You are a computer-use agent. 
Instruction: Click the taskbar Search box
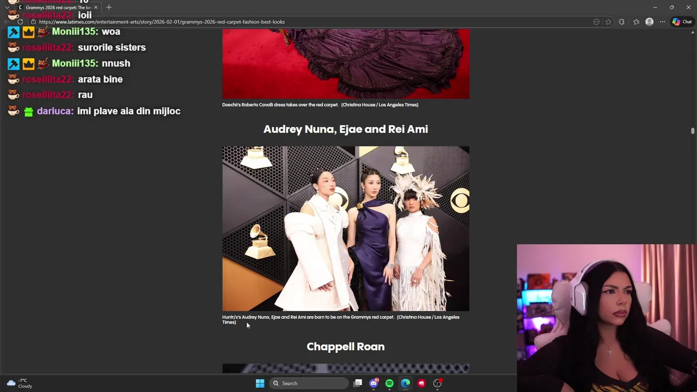(310, 383)
